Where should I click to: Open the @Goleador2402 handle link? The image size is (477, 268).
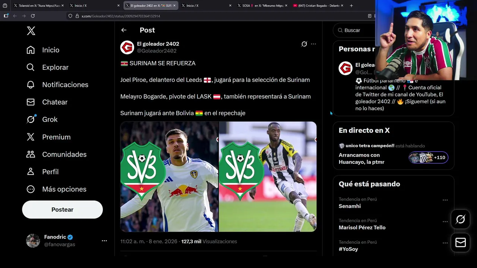[157, 51]
